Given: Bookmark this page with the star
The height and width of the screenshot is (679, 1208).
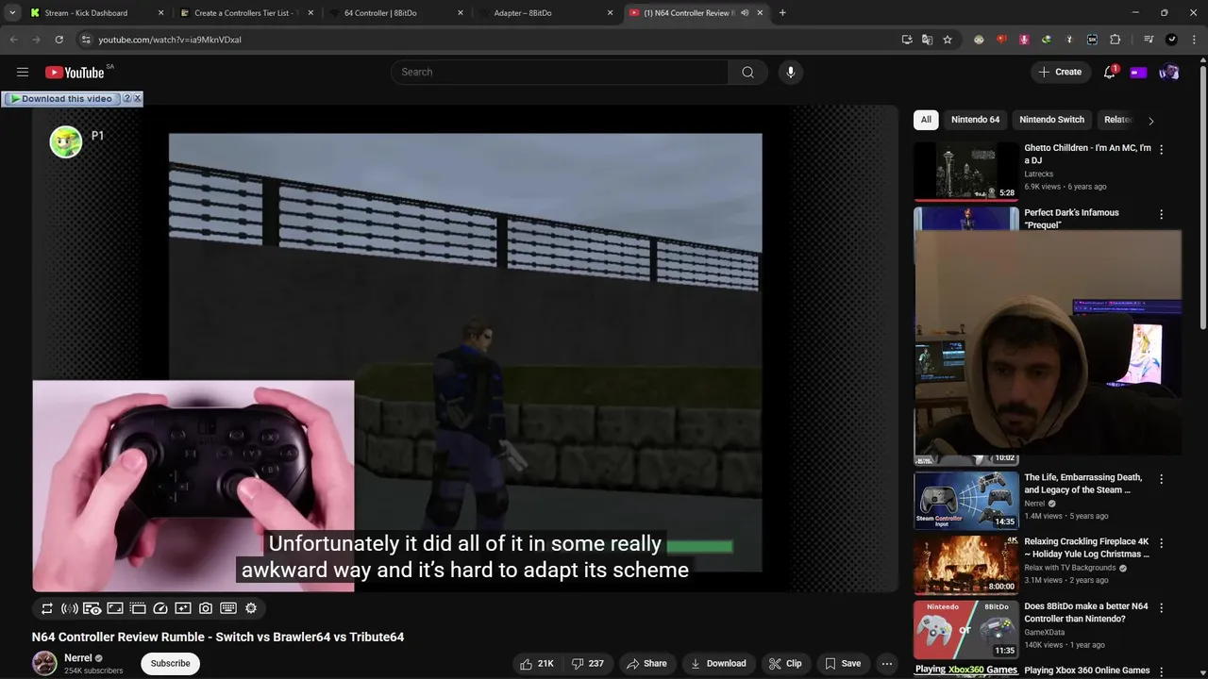Looking at the screenshot, I should point(948,40).
